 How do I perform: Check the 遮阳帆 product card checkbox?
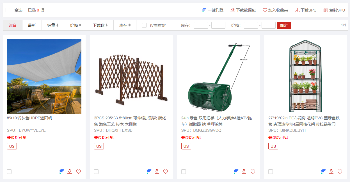pyautogui.click(x=9, y=172)
